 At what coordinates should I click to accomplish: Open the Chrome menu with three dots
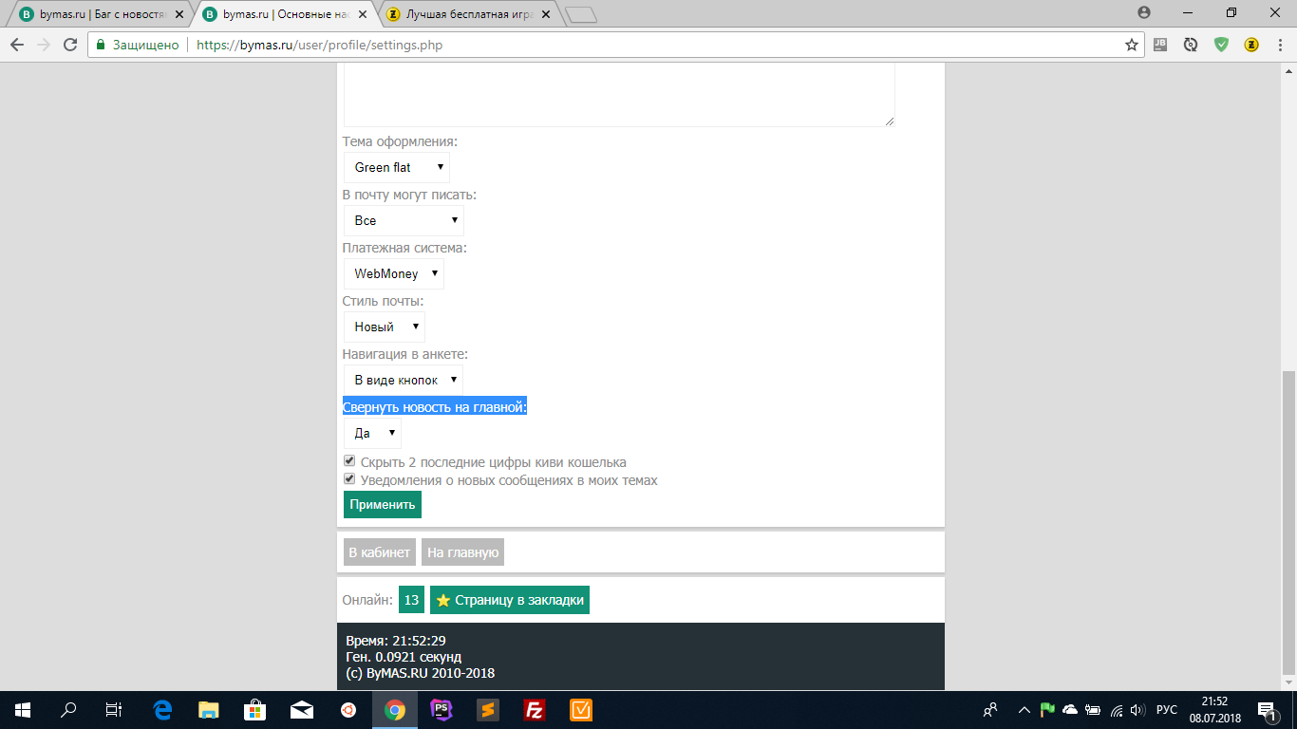(1279, 45)
